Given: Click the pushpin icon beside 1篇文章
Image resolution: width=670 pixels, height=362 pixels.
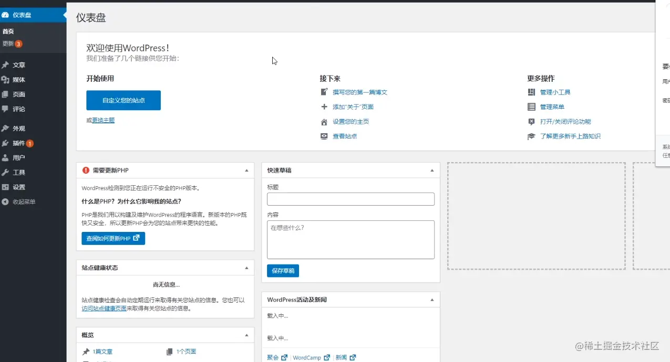Looking at the screenshot, I should (x=86, y=352).
